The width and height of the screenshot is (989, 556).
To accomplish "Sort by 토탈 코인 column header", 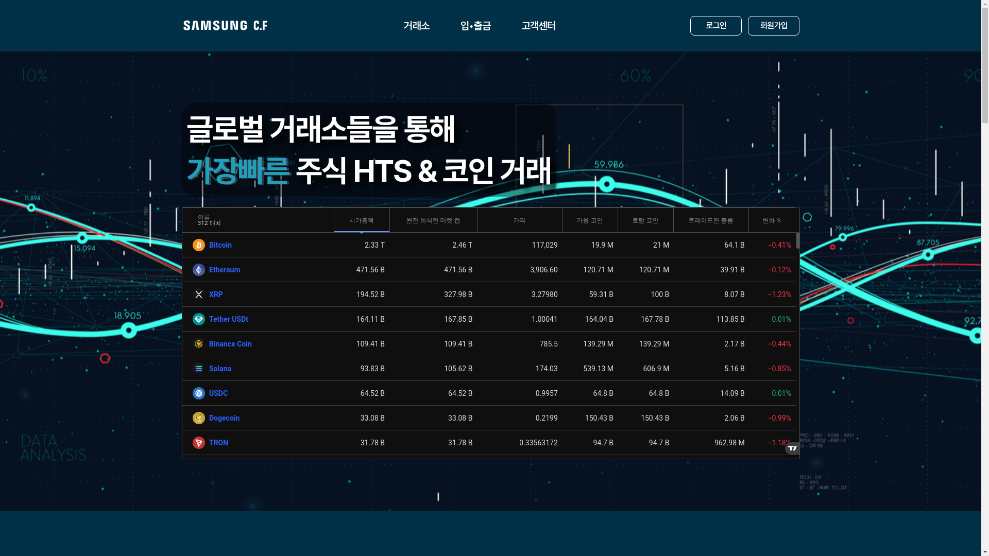I will click(x=645, y=220).
